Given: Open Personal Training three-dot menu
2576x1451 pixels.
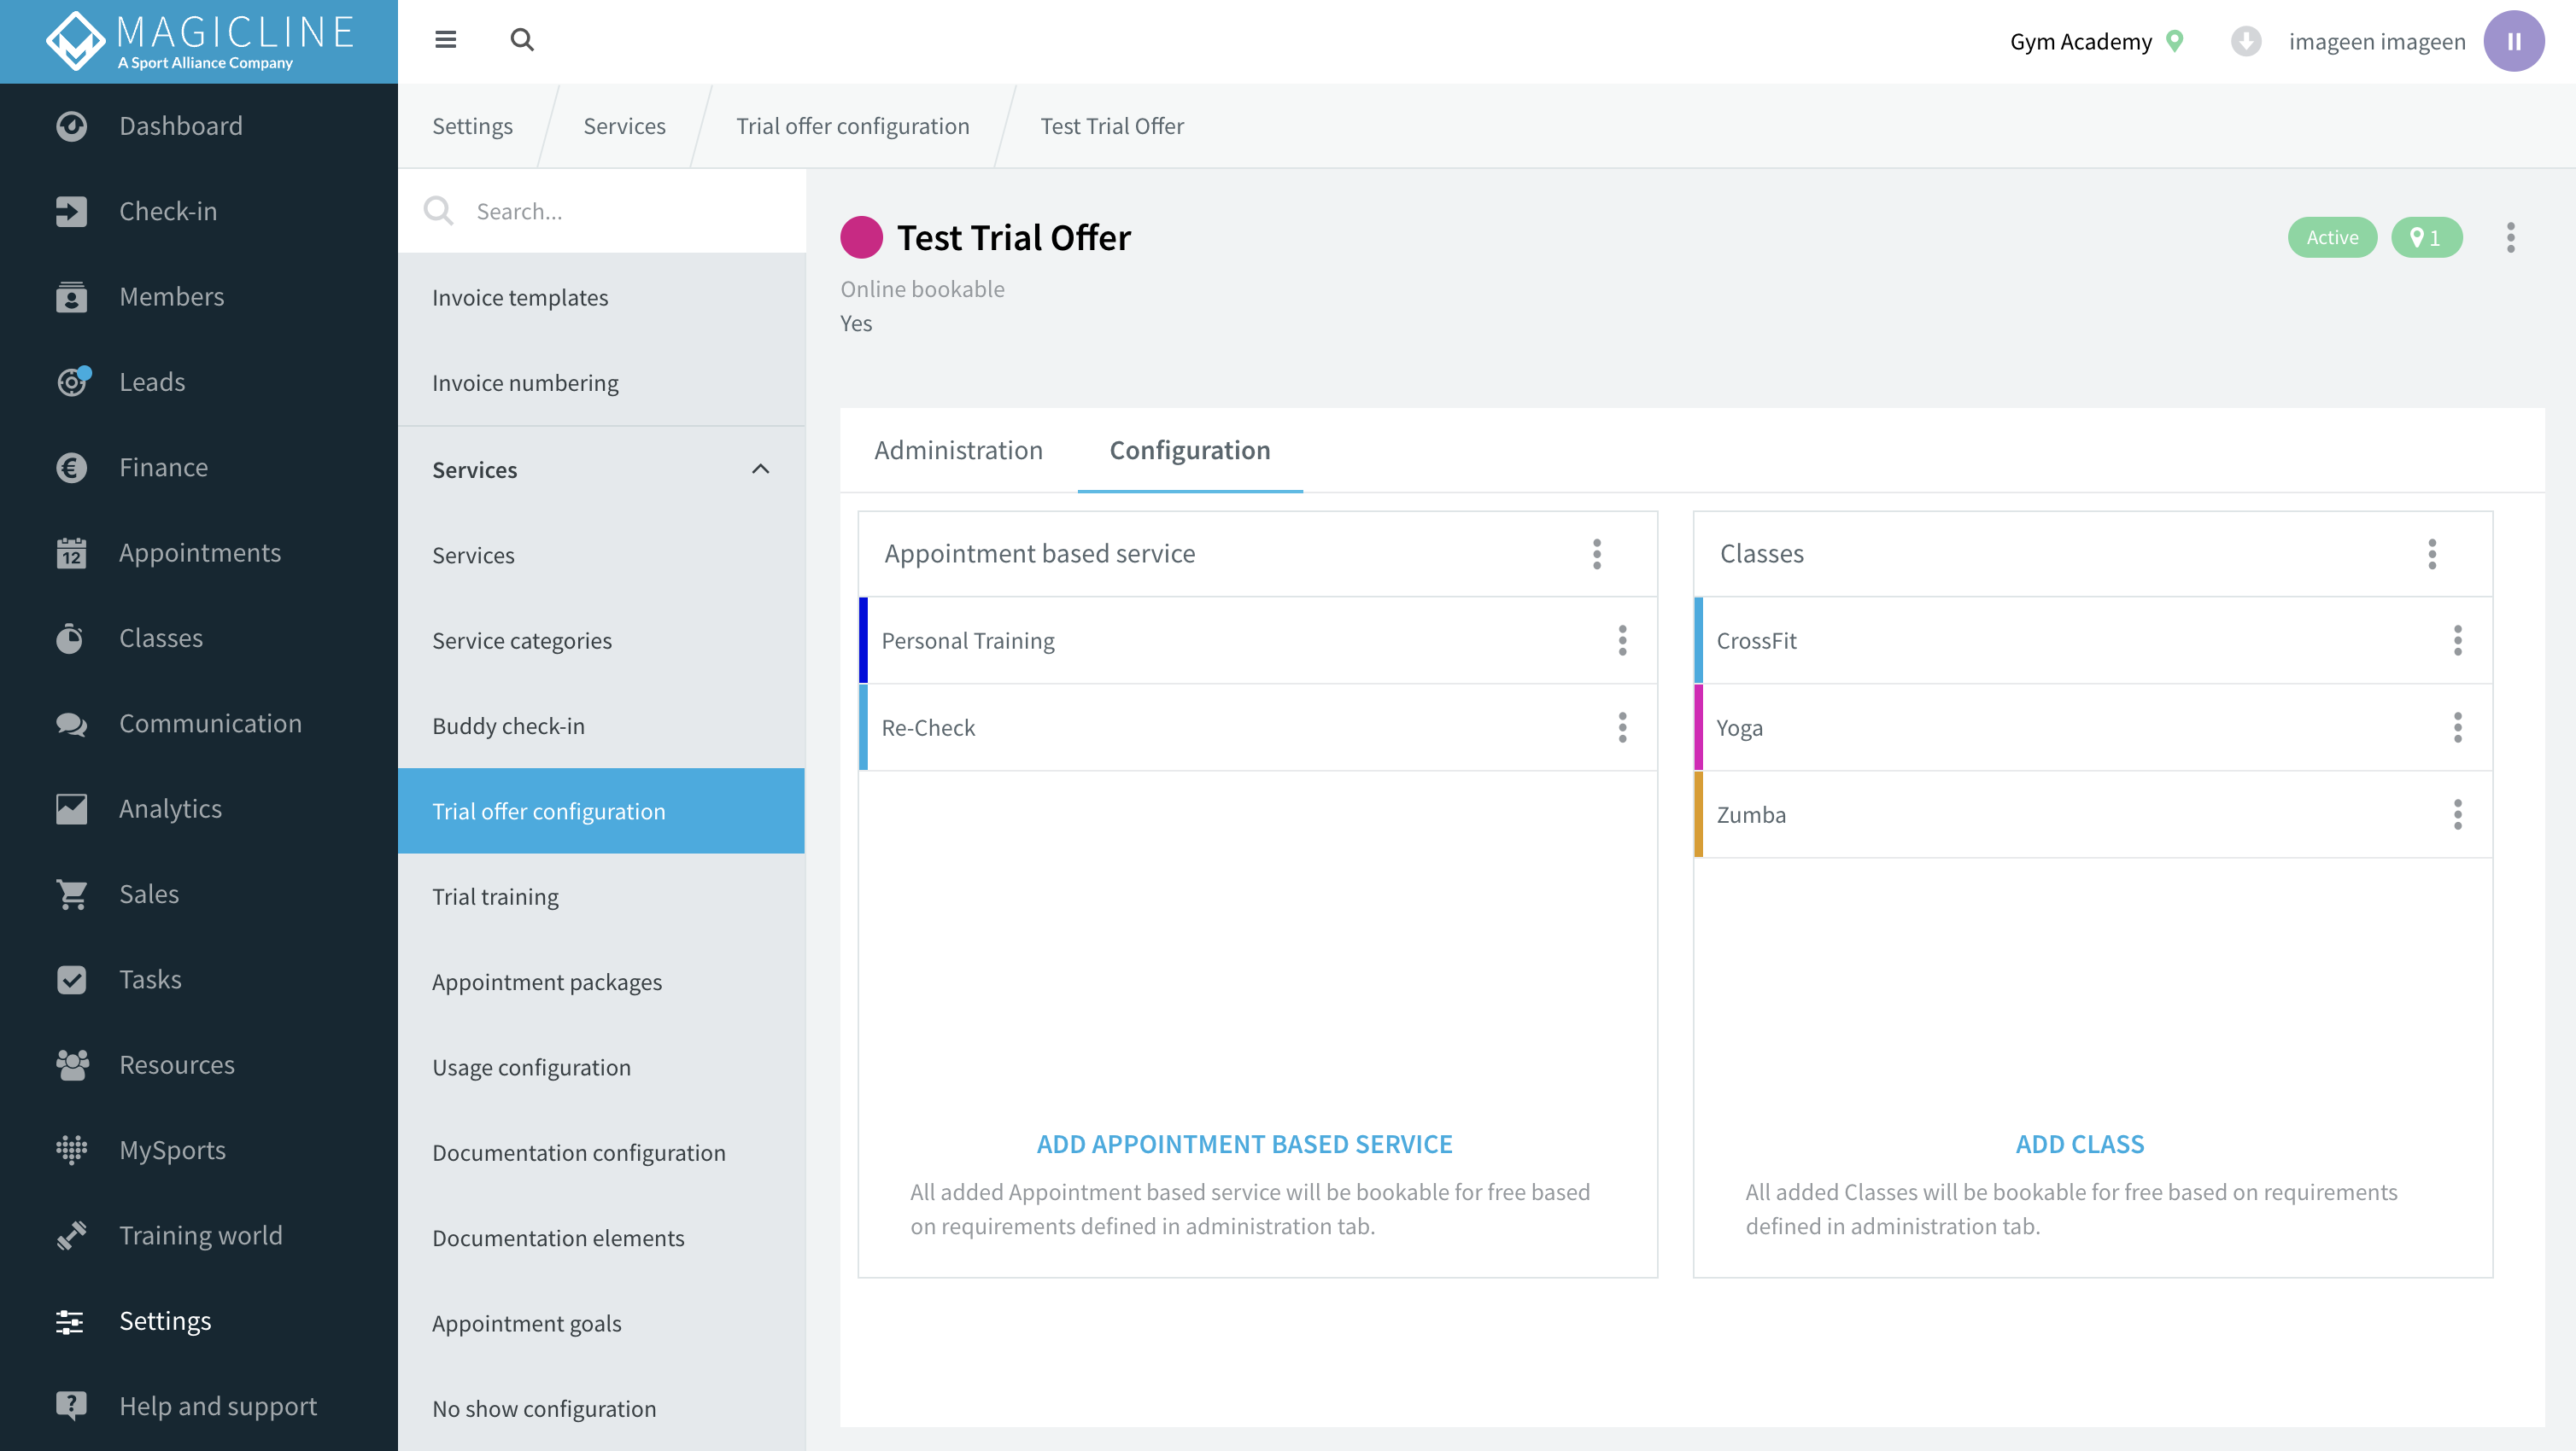Looking at the screenshot, I should click(1622, 640).
